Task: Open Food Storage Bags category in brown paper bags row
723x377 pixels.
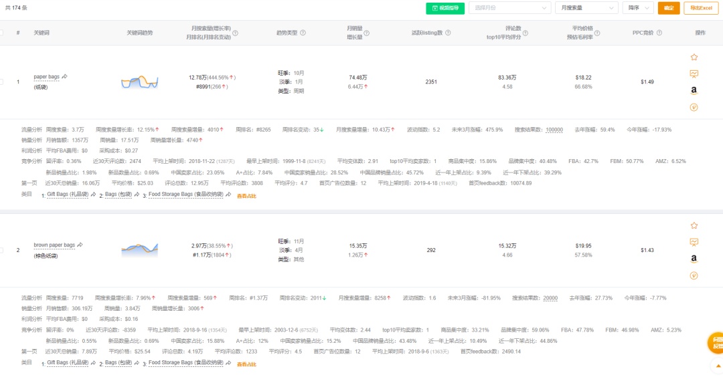Action: point(186,363)
